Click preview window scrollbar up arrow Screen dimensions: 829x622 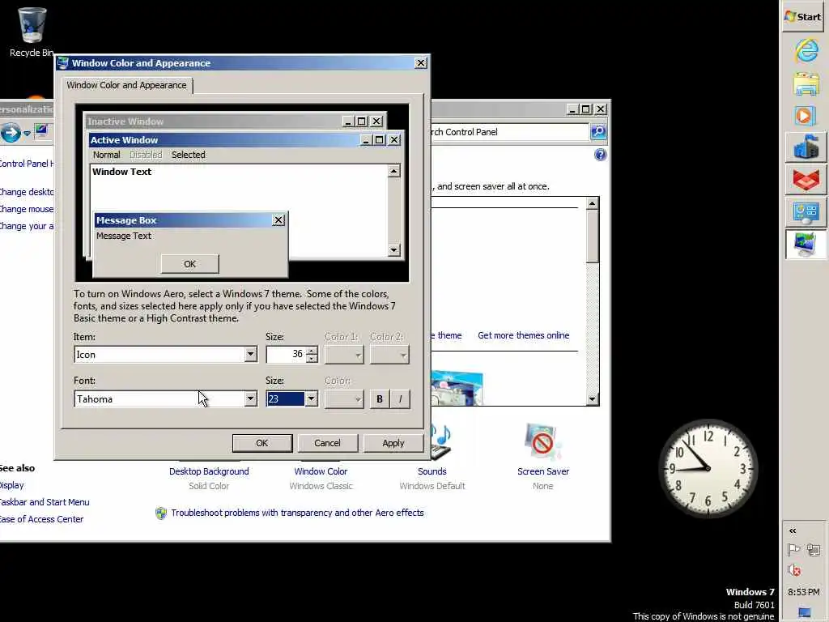click(x=394, y=171)
